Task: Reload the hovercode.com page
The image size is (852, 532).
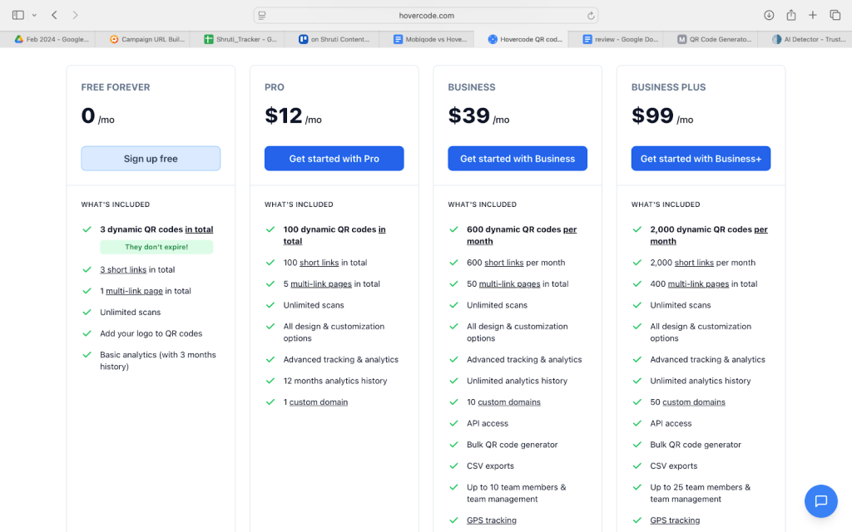Action: (x=591, y=15)
